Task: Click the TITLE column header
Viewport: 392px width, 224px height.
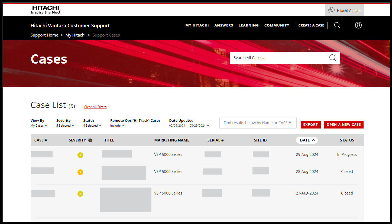Action: 109,140
